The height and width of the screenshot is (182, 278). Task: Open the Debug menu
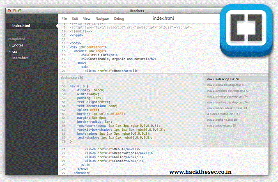119,18
